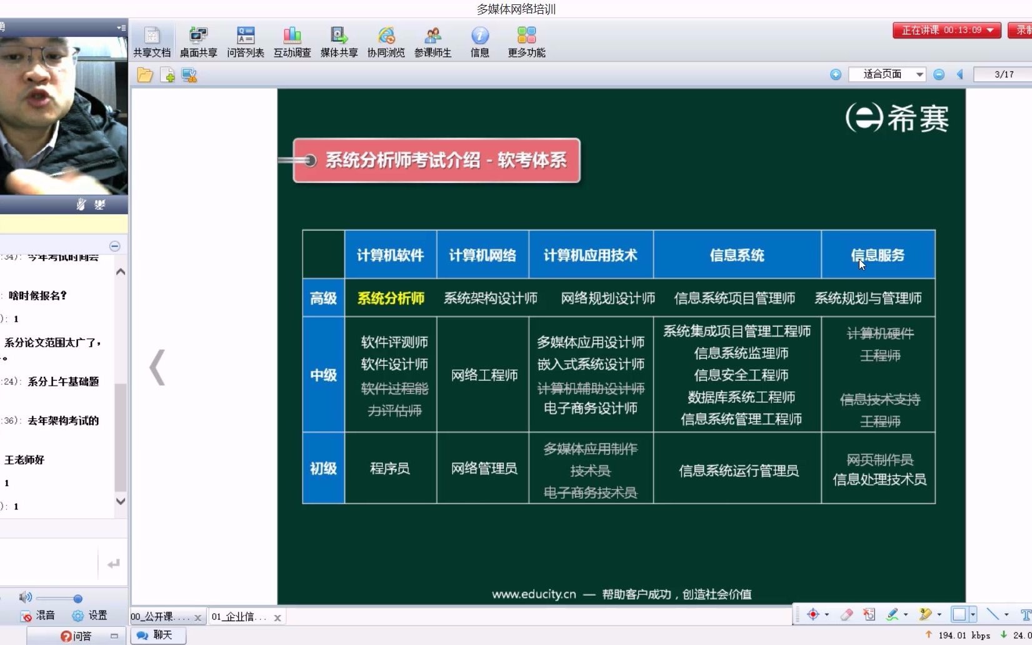Open 媒体共享 media sharing
1032x645 pixels.
[339, 41]
